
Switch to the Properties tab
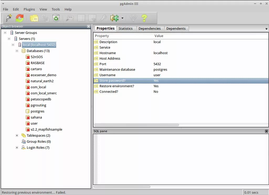coord(106,28)
